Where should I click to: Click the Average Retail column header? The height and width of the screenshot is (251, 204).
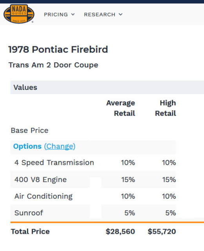click(121, 108)
